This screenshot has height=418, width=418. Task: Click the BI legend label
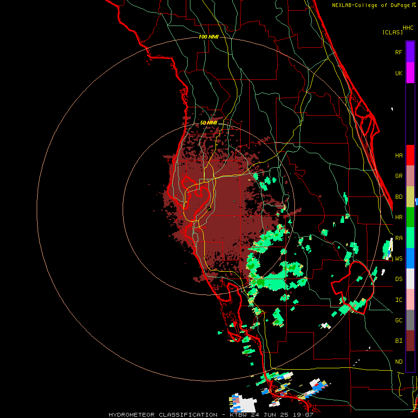(398, 341)
